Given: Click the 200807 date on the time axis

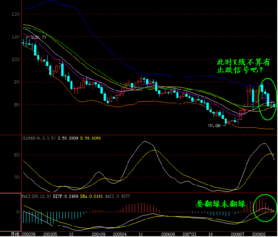Looking at the screenshot, I should [x=238, y=234].
